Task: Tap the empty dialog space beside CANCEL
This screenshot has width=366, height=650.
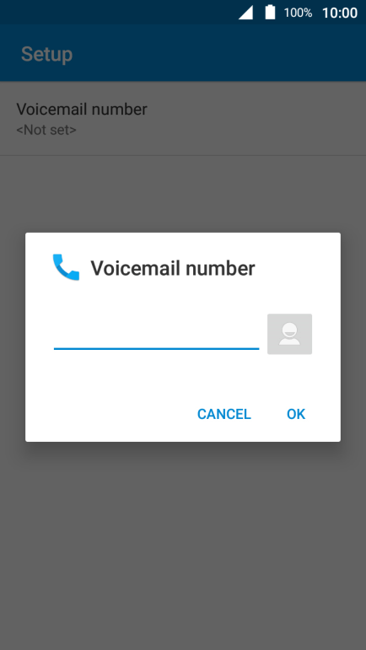Action: (108, 414)
